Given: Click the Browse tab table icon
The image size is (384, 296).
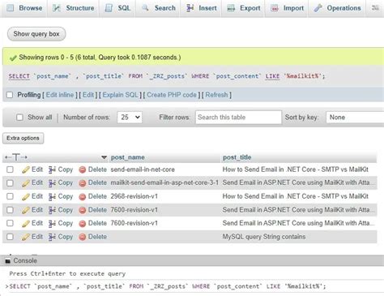Looking at the screenshot, I should pyautogui.click(x=11, y=8).
